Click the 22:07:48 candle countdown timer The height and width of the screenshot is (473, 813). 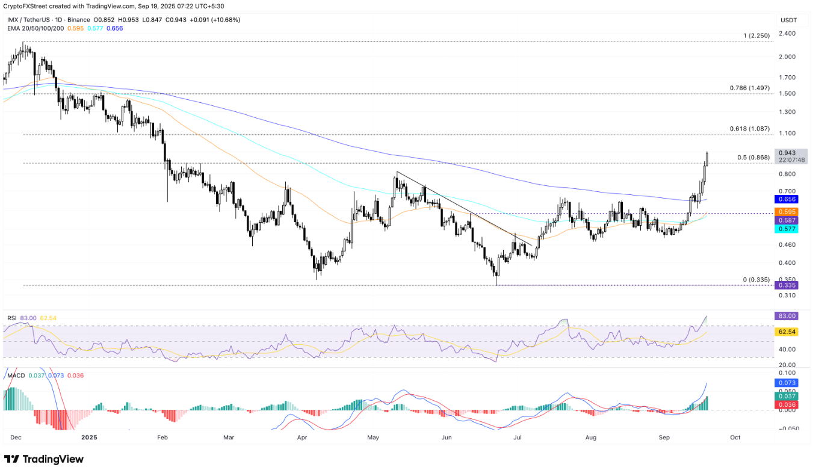pyautogui.click(x=790, y=161)
